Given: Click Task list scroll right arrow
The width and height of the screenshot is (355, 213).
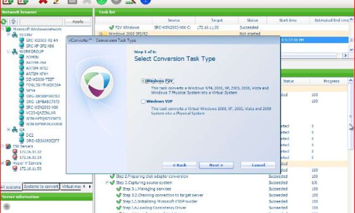Looking at the screenshot, I should (x=345, y=55).
